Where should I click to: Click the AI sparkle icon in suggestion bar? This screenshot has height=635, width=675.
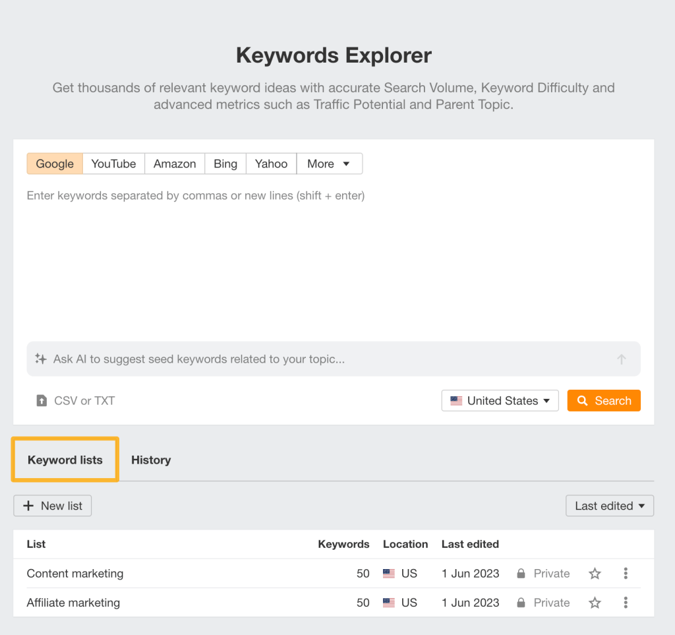tap(41, 359)
